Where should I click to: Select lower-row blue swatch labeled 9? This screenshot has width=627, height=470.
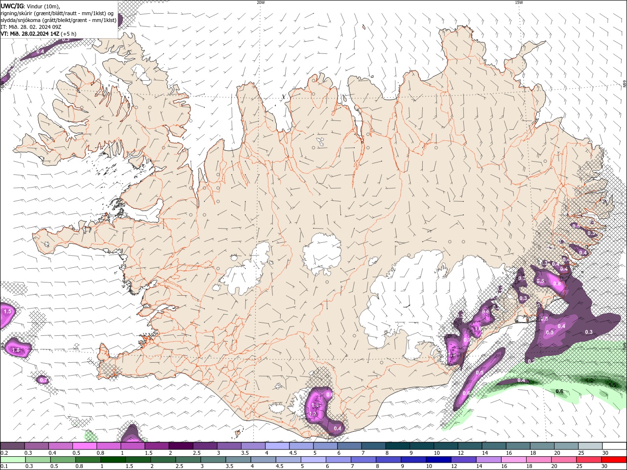414,460
